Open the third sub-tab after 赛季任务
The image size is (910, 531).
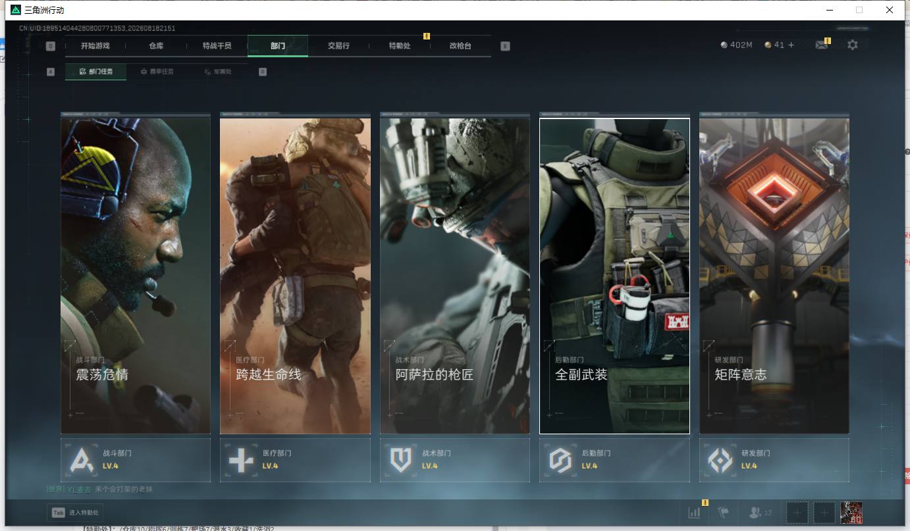click(218, 72)
